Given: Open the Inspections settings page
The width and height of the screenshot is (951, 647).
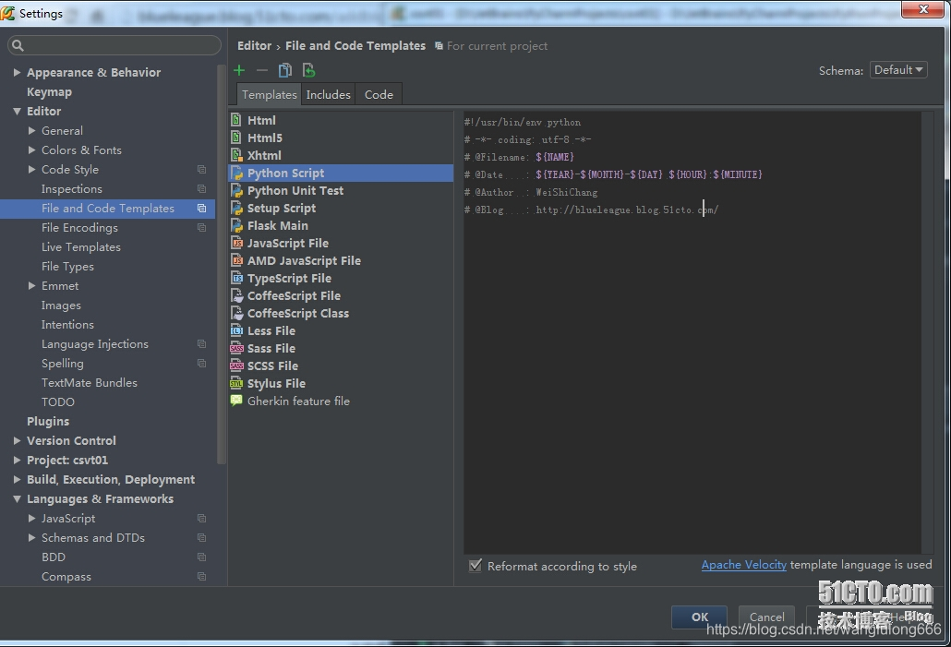Looking at the screenshot, I should (x=72, y=188).
